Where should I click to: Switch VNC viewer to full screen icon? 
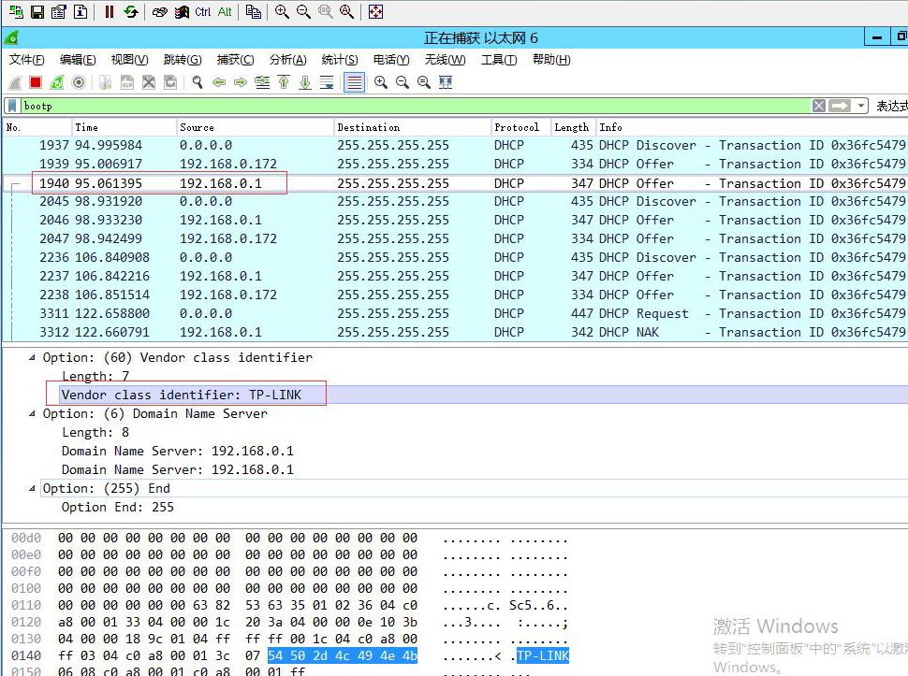click(375, 11)
